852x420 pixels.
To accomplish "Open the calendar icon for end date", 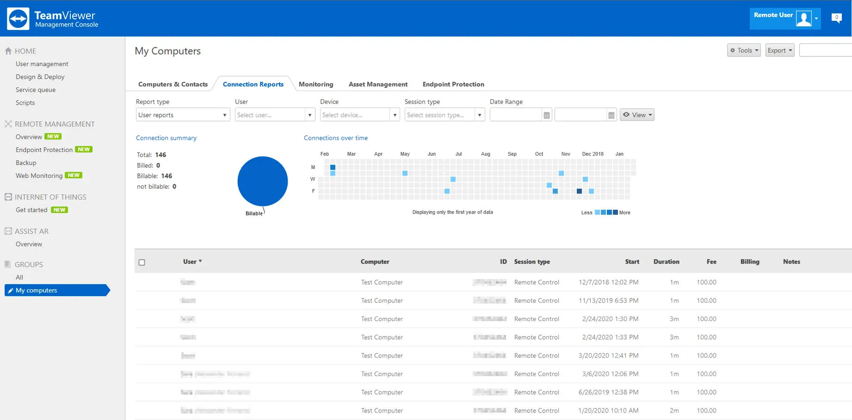I will click(611, 115).
